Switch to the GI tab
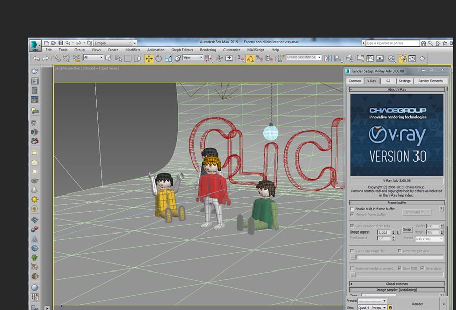Image resolution: width=456 pixels, height=310 pixels. click(x=388, y=81)
